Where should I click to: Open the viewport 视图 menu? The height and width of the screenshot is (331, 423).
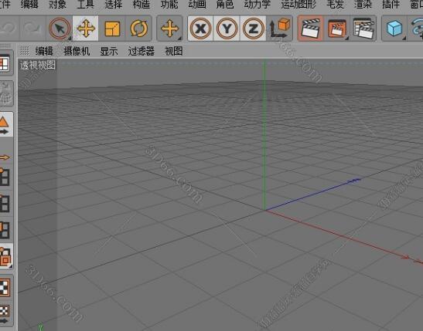[x=174, y=51]
